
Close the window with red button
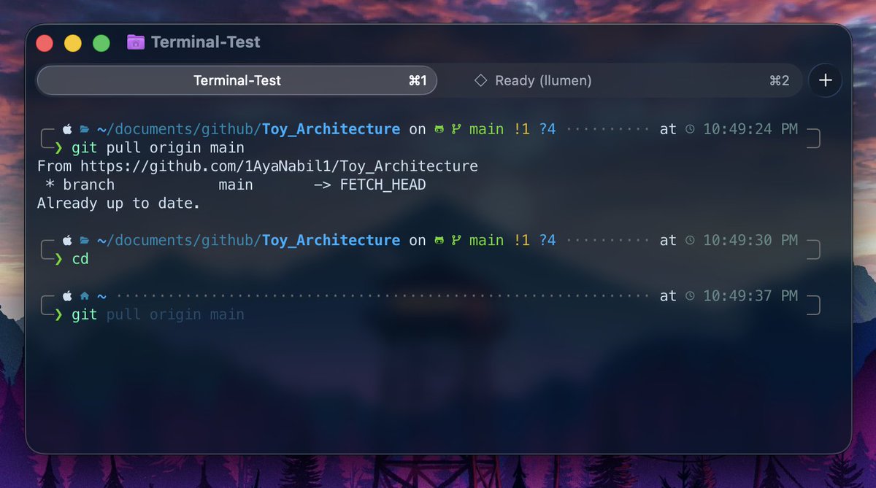[x=45, y=43]
